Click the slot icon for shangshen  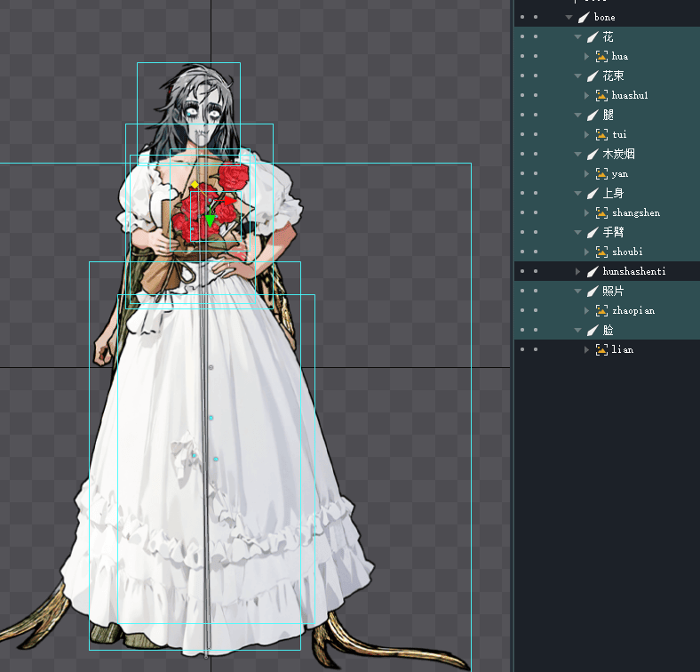click(601, 213)
